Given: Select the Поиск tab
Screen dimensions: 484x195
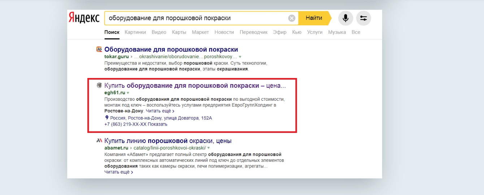Looking at the screenshot, I should tap(112, 32).
